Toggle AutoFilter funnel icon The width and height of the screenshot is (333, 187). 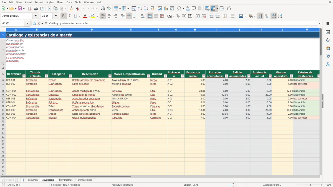(x=152, y=9)
